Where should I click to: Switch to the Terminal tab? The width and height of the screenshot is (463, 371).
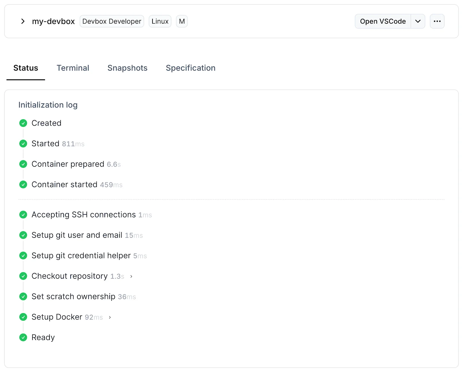[x=73, y=68]
